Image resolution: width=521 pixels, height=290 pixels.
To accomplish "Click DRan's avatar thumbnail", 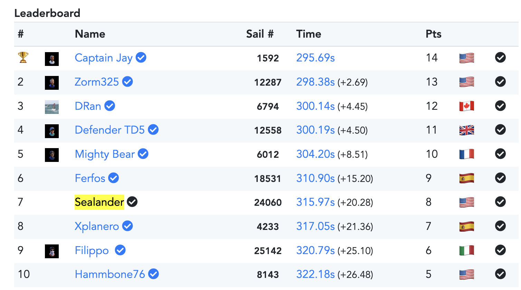I will click(x=52, y=107).
